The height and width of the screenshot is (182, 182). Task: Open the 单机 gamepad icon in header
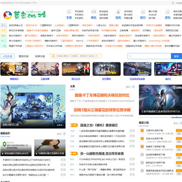[94, 12]
